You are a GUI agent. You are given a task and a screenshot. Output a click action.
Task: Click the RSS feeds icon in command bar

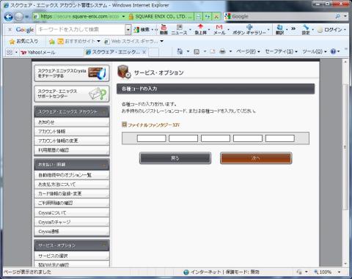tap(197, 51)
